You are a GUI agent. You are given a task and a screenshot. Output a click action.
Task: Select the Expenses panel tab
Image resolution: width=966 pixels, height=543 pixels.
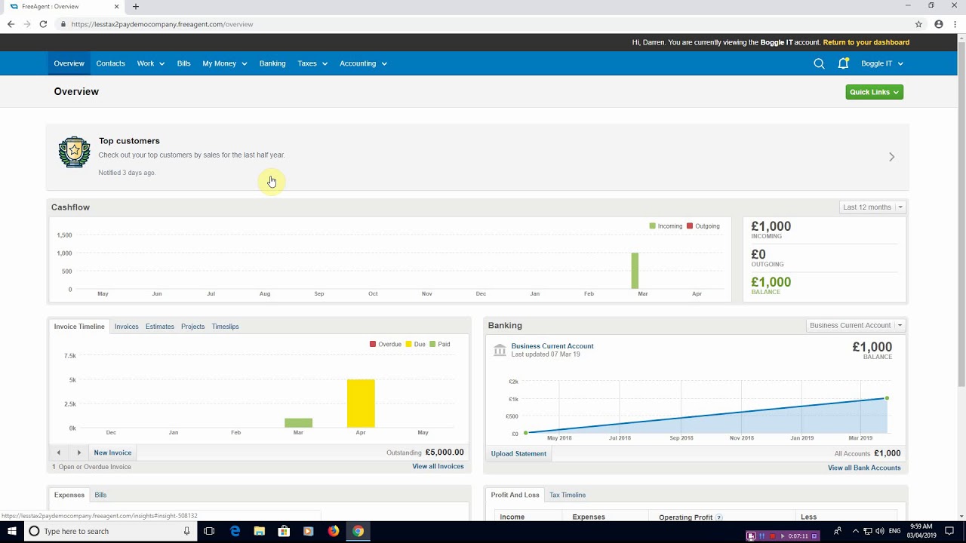pyautogui.click(x=69, y=495)
